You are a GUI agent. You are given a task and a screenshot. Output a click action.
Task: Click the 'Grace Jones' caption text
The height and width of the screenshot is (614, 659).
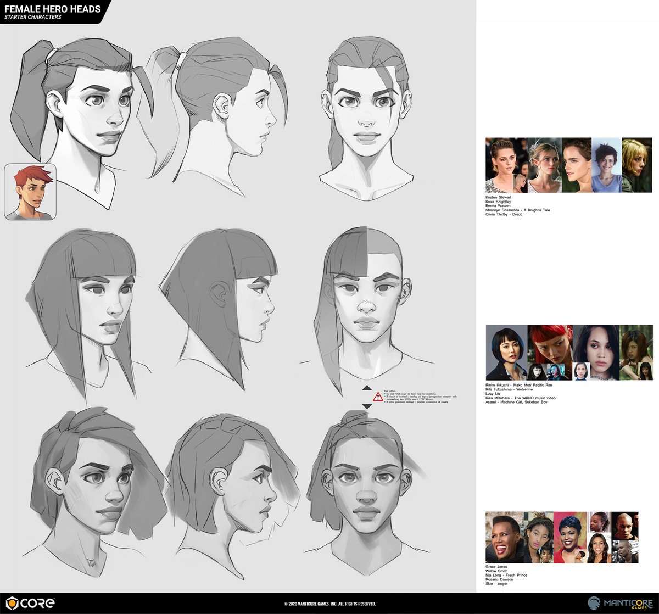tap(496, 566)
